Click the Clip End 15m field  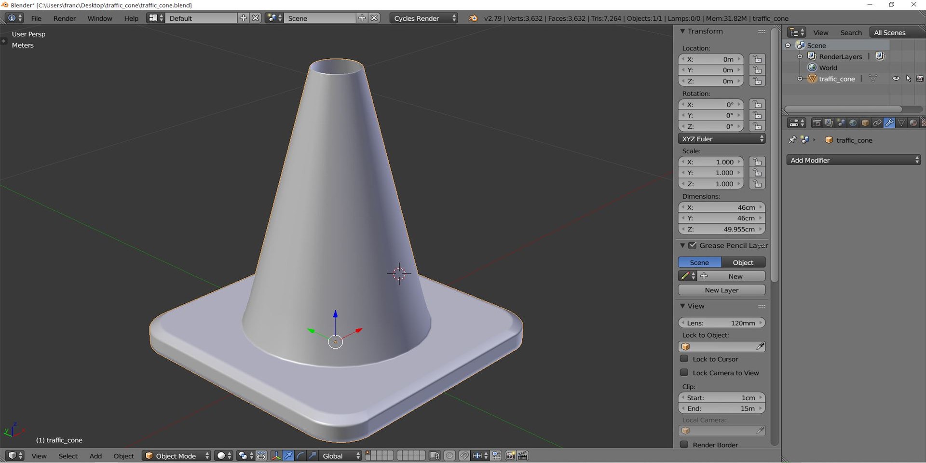(x=722, y=409)
